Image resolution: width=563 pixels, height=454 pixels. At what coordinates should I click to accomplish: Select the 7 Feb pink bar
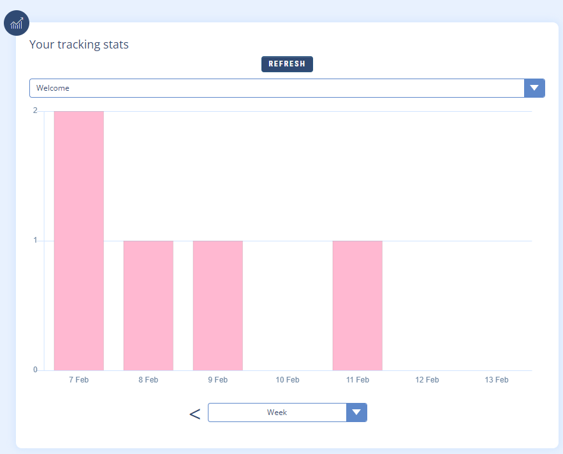pyautogui.click(x=79, y=241)
